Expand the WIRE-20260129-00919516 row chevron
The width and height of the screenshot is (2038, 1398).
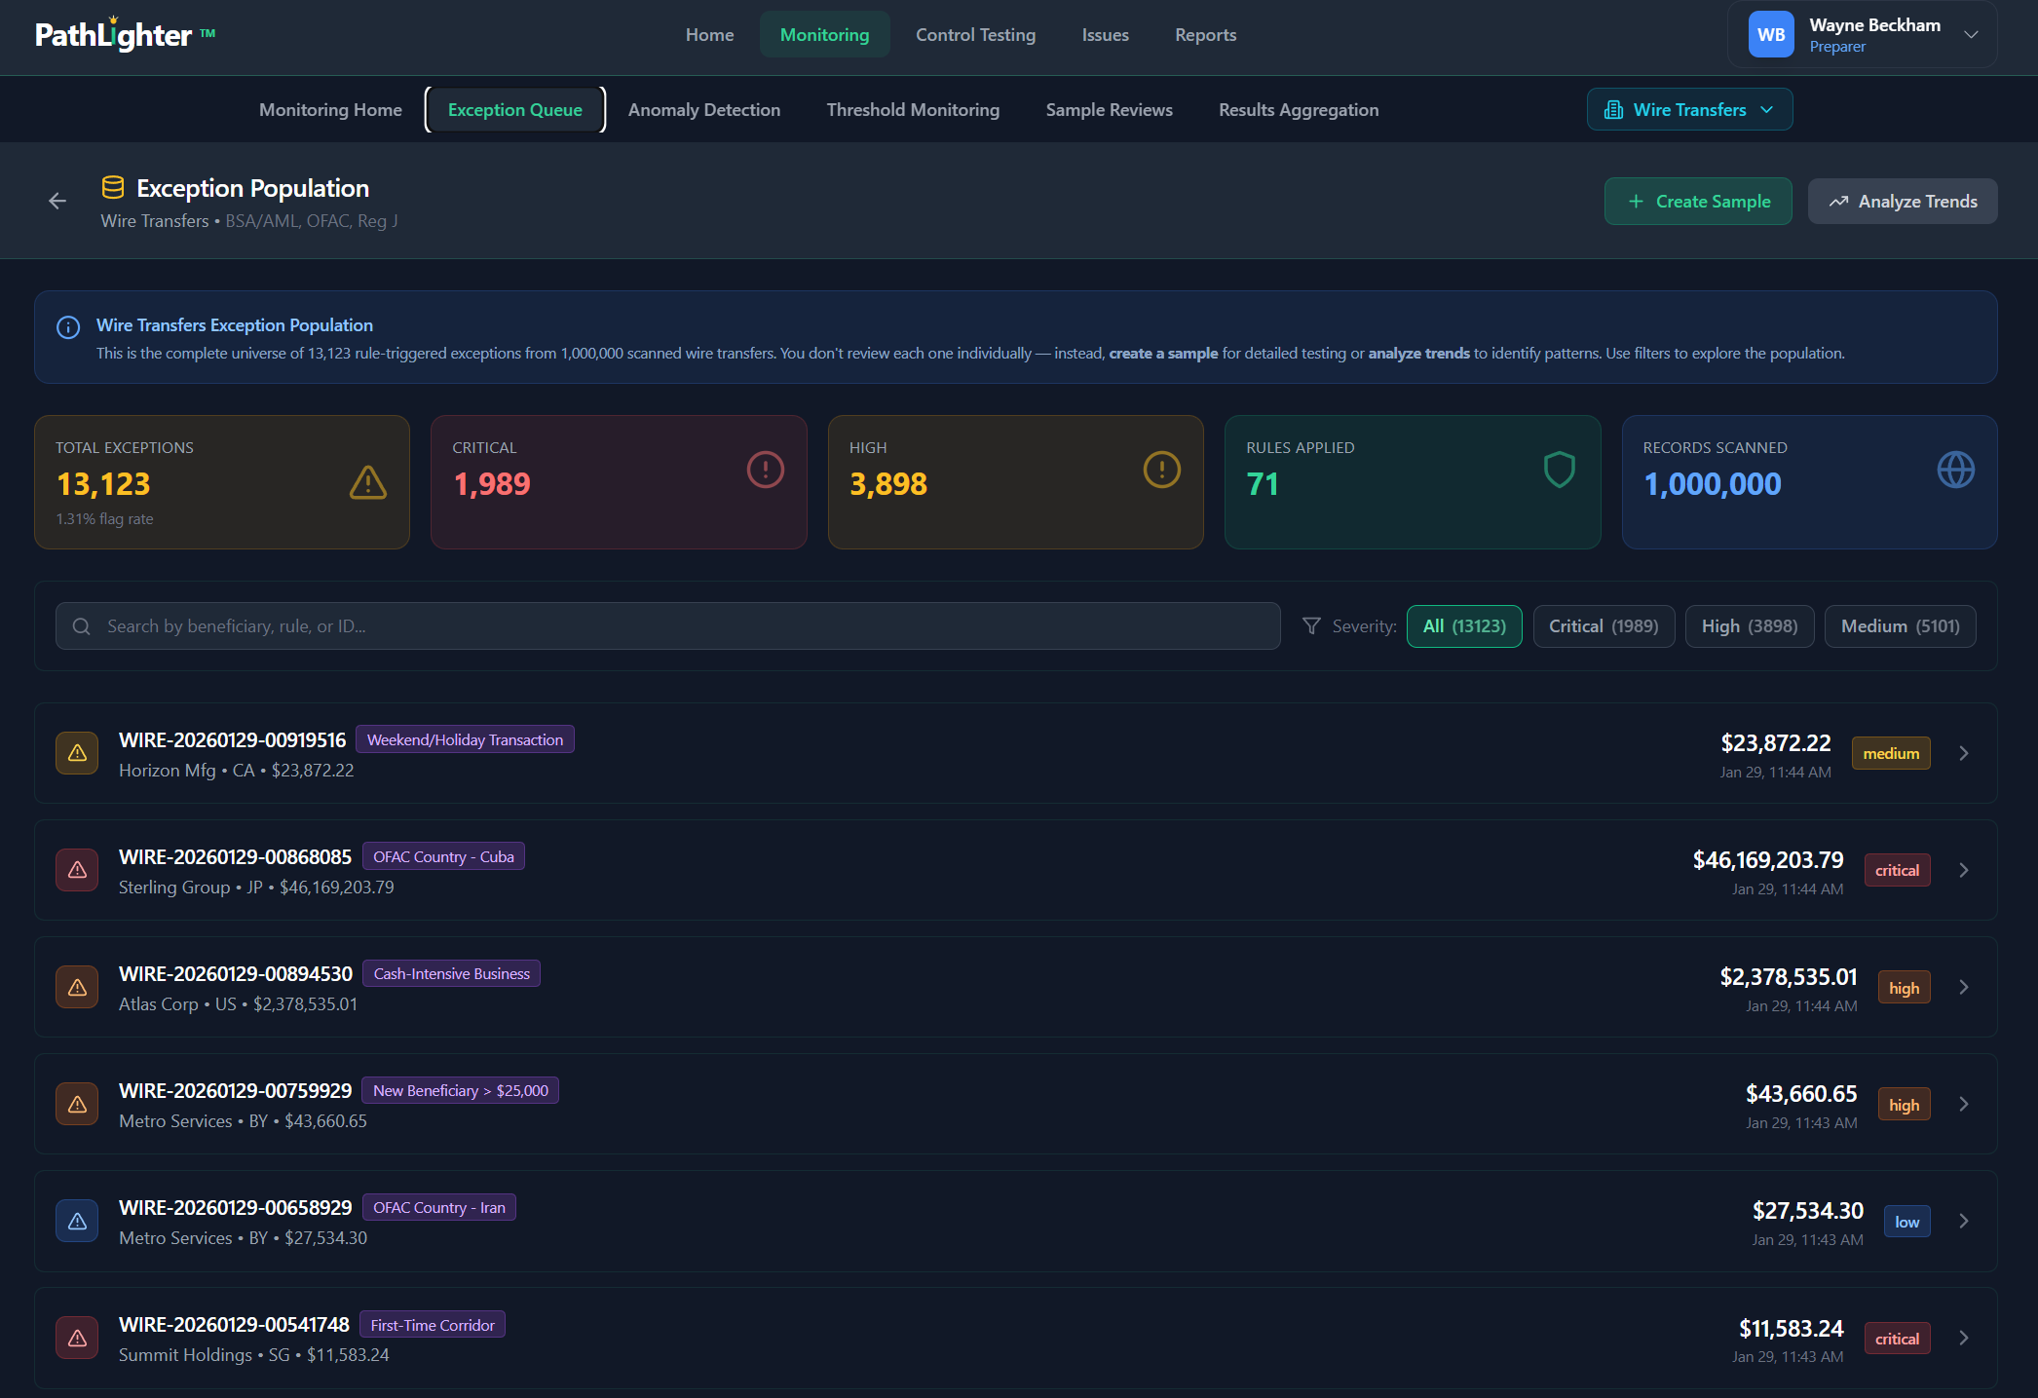(x=1963, y=752)
